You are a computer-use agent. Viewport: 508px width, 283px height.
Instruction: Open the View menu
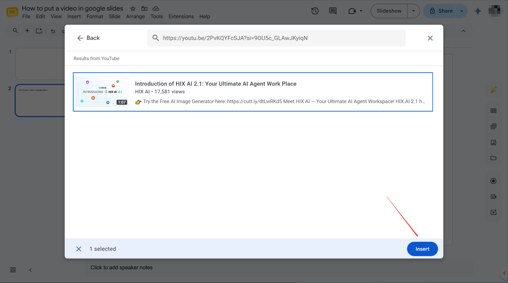[56, 16]
